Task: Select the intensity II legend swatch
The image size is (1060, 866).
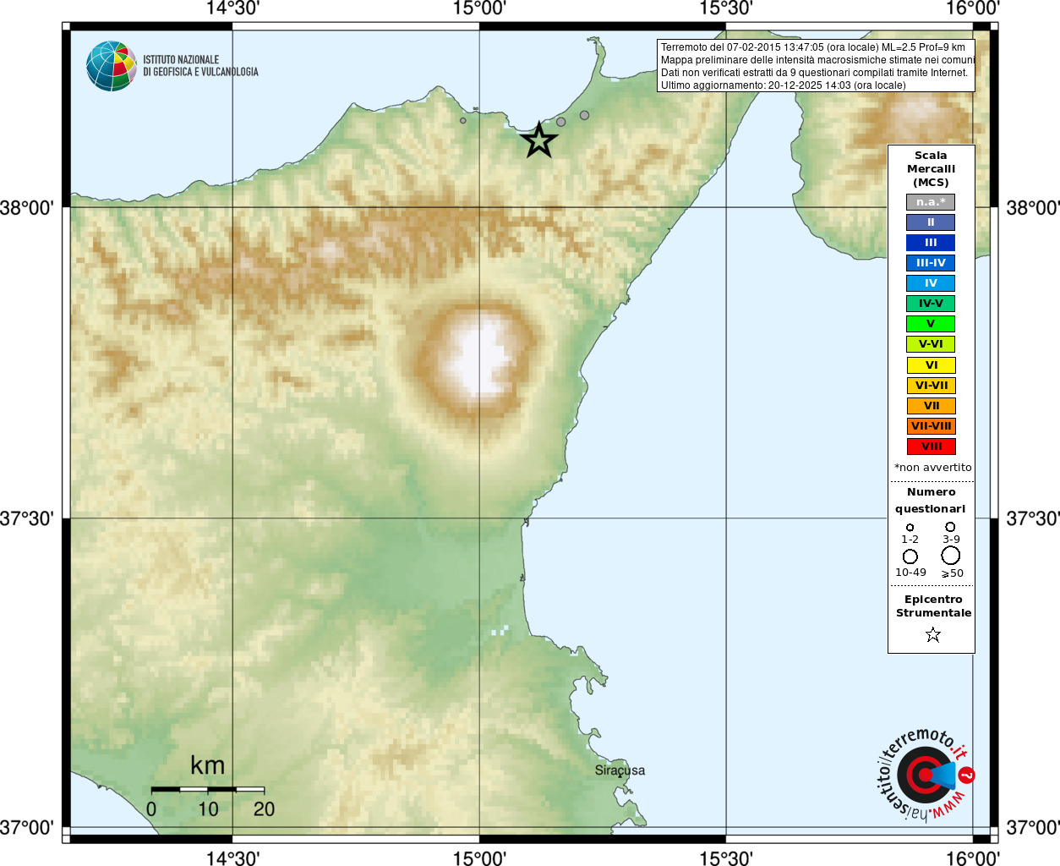Action: (x=931, y=222)
